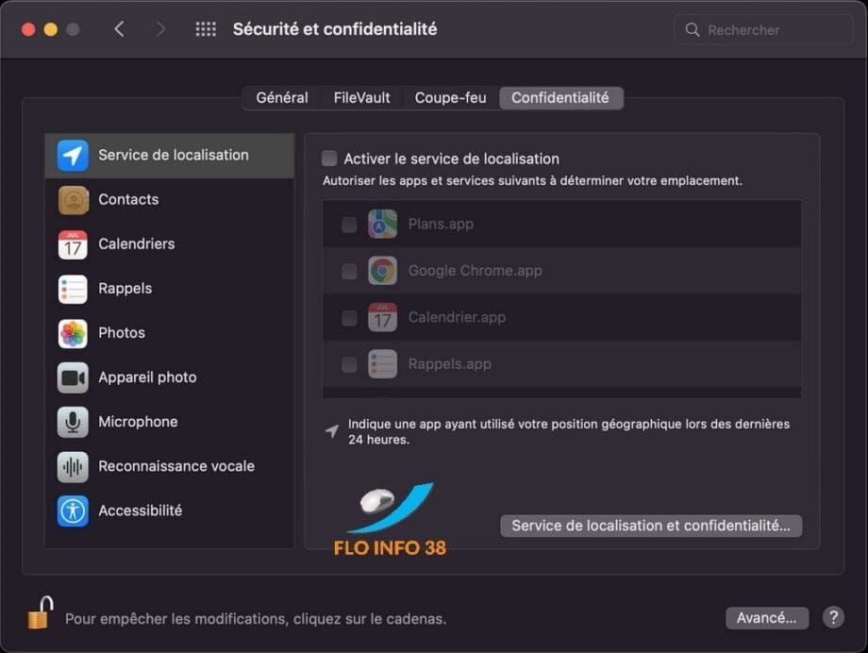The height and width of the screenshot is (653, 868).
Task: Go forward with the right chevron
Action: [x=160, y=29]
